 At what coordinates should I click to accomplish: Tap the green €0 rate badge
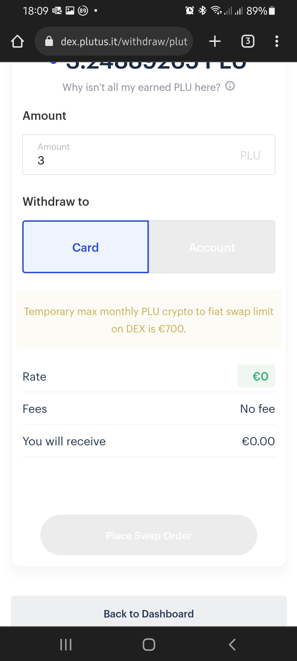256,376
